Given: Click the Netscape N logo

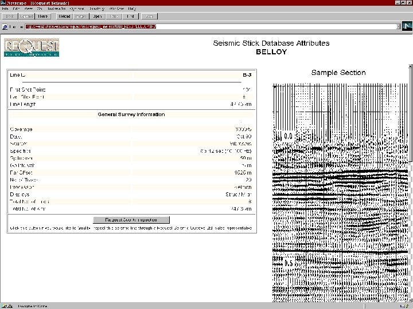Looking at the screenshot, I should pos(407,26).
